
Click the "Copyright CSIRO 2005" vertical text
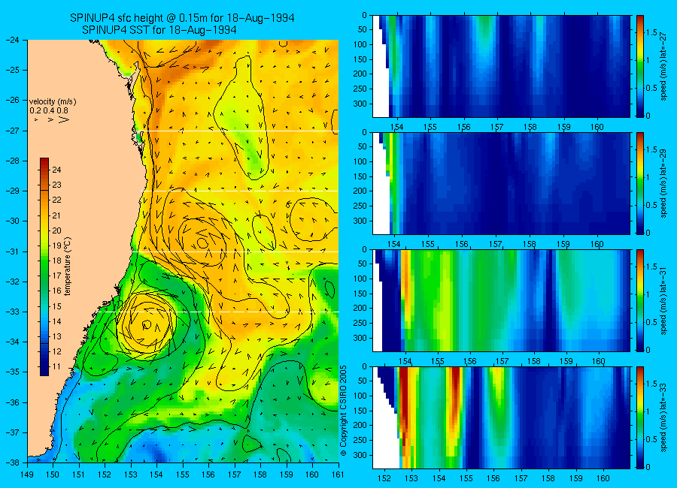coord(344,411)
